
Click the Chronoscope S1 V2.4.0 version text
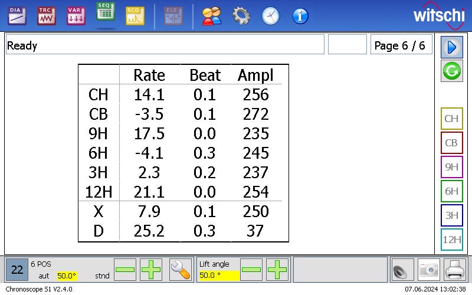[39, 289]
